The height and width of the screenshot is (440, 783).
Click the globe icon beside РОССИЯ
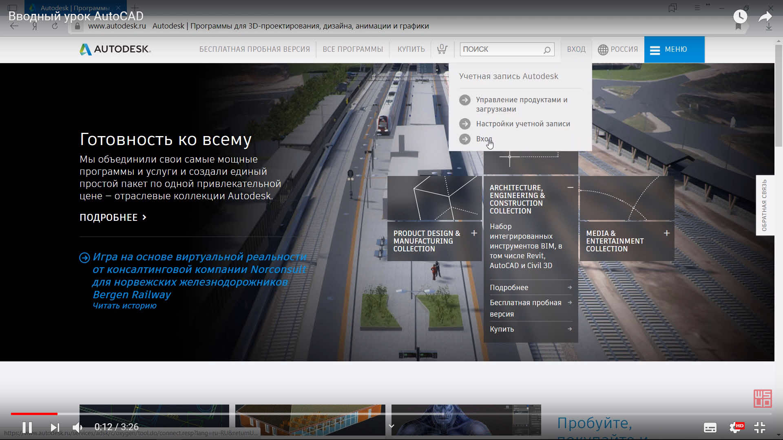[x=603, y=50]
